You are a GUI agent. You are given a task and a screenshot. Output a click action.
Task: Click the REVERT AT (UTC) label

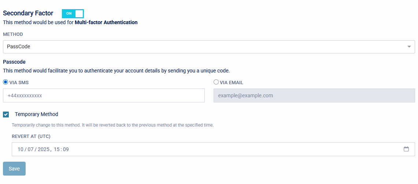[x=31, y=136]
